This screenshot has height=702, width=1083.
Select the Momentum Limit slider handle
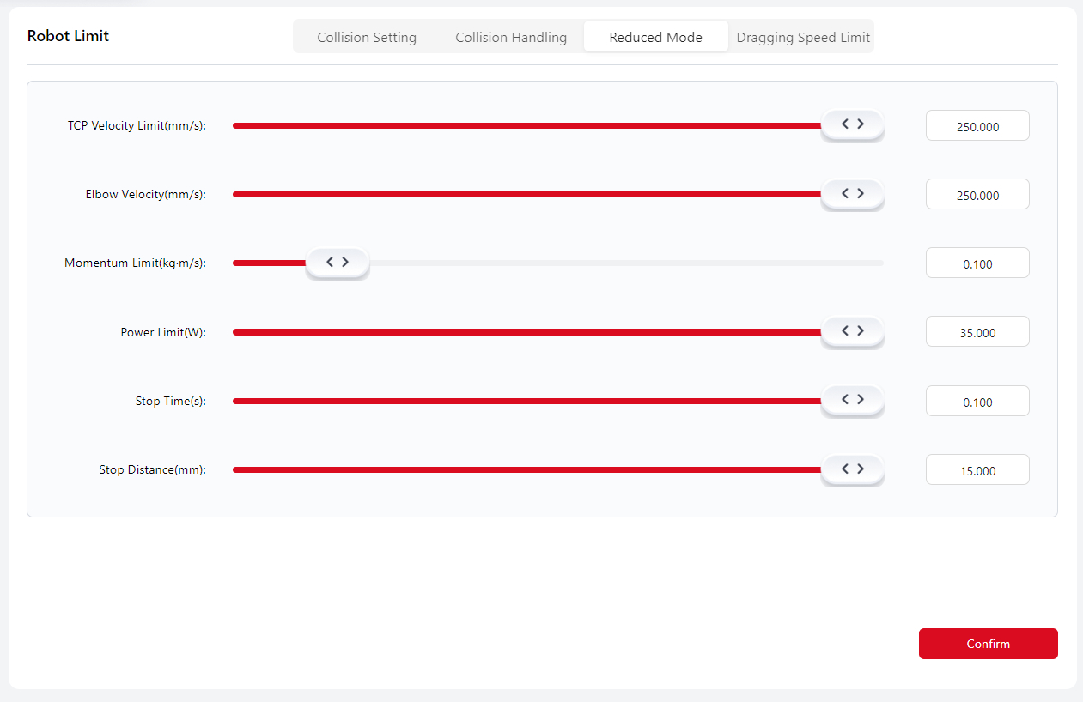(x=338, y=263)
